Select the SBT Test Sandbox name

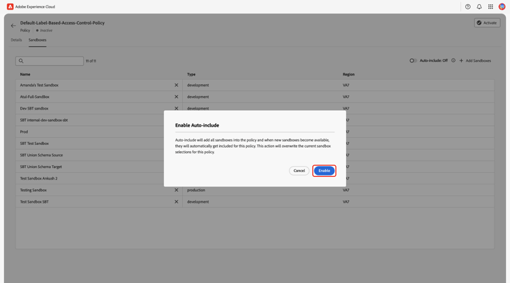pyautogui.click(x=35, y=144)
